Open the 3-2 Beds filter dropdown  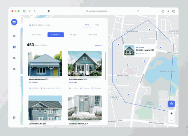tap(56, 35)
